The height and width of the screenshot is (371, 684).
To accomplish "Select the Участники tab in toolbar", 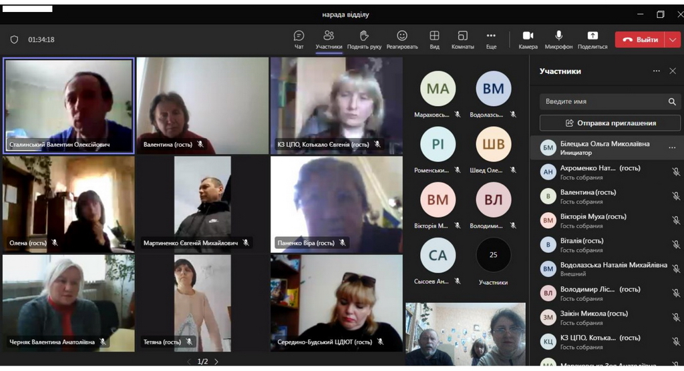I will click(x=329, y=39).
